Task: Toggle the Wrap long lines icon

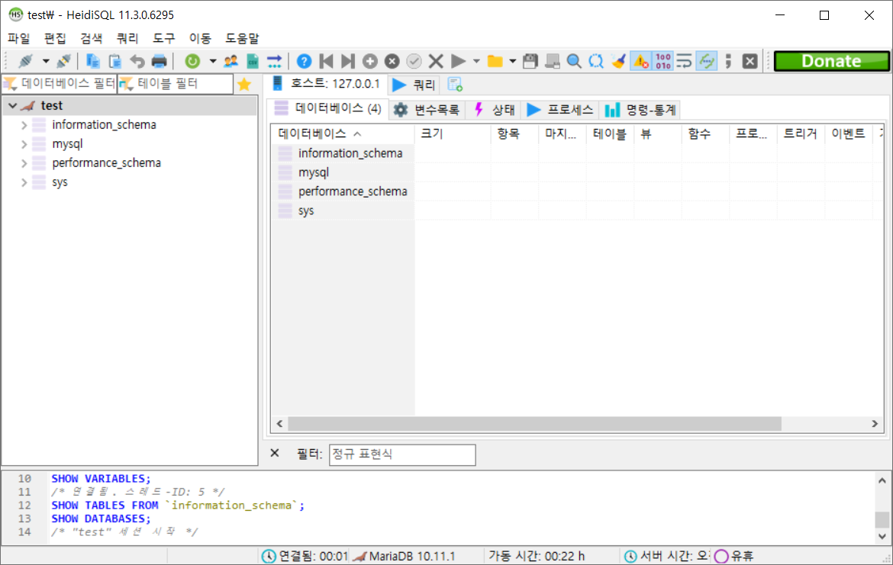Action: (684, 61)
